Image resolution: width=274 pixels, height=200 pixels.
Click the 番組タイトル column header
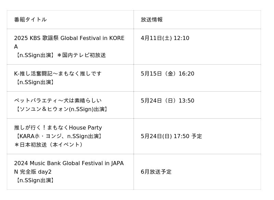click(30, 19)
